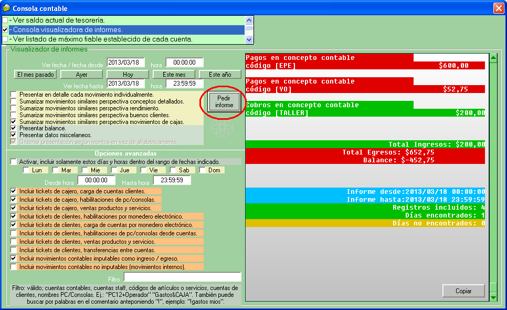
Task: Enable 'Presentar en detalle cada movimiento individualmente'
Action: [13, 95]
